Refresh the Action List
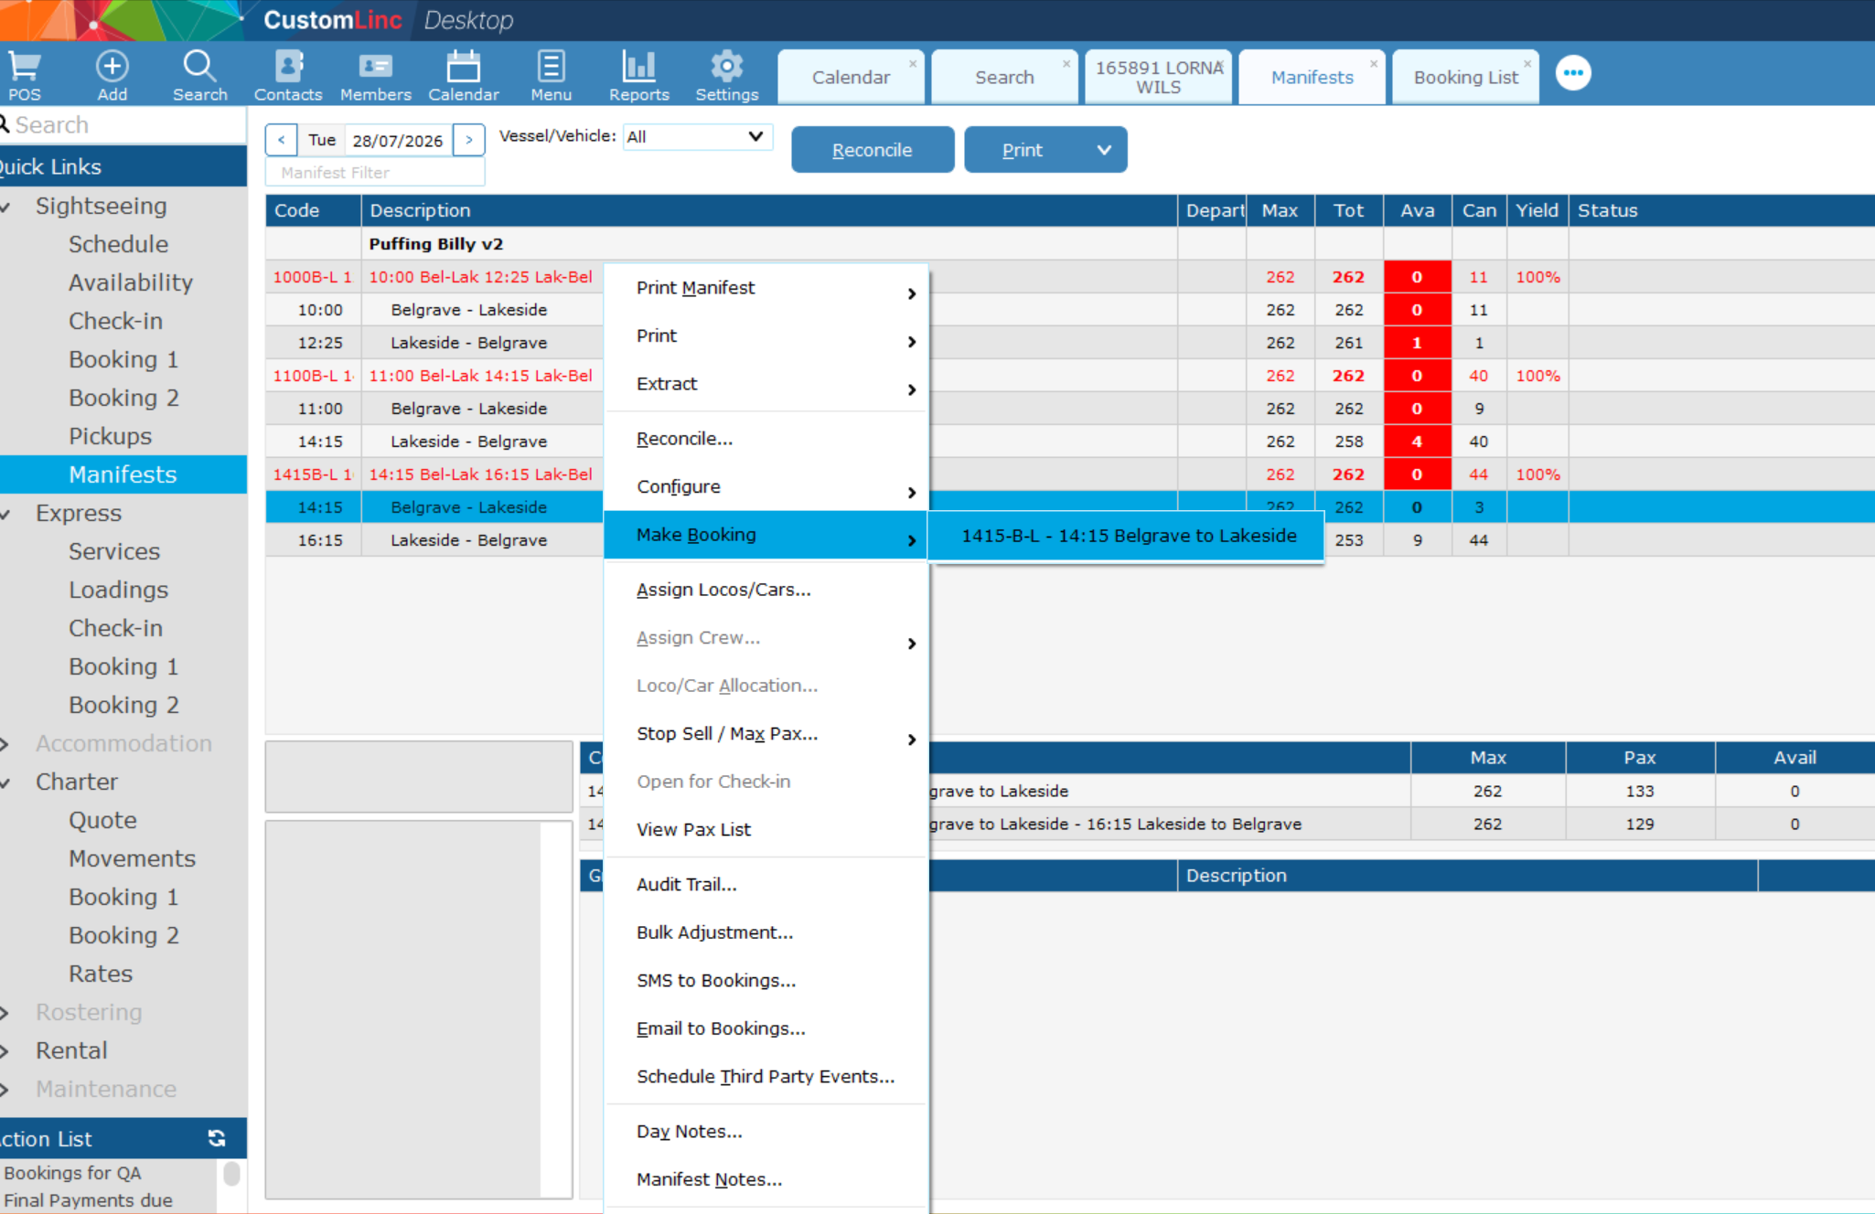Screen dimensions: 1875x1214 pos(217,1138)
